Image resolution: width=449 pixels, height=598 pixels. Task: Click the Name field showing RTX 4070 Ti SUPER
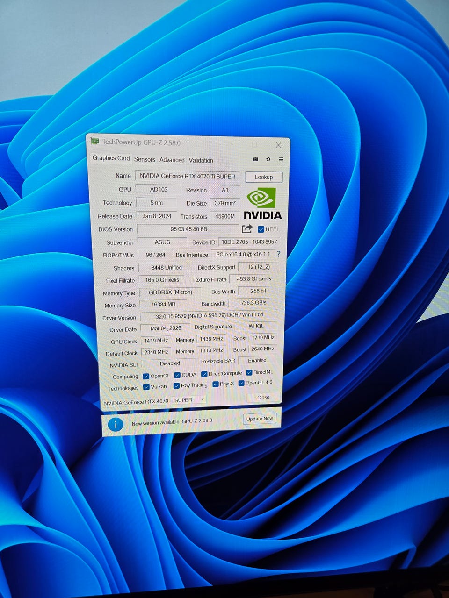(188, 176)
